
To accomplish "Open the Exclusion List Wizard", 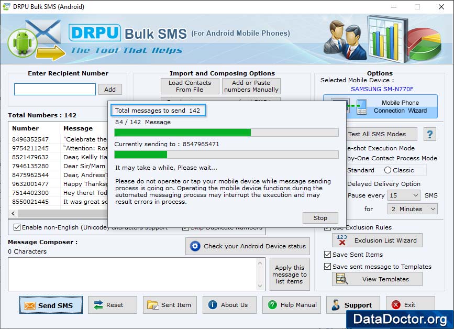I will click(377, 240).
